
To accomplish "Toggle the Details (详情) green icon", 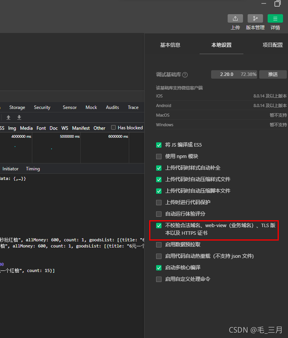I will click(275, 18).
